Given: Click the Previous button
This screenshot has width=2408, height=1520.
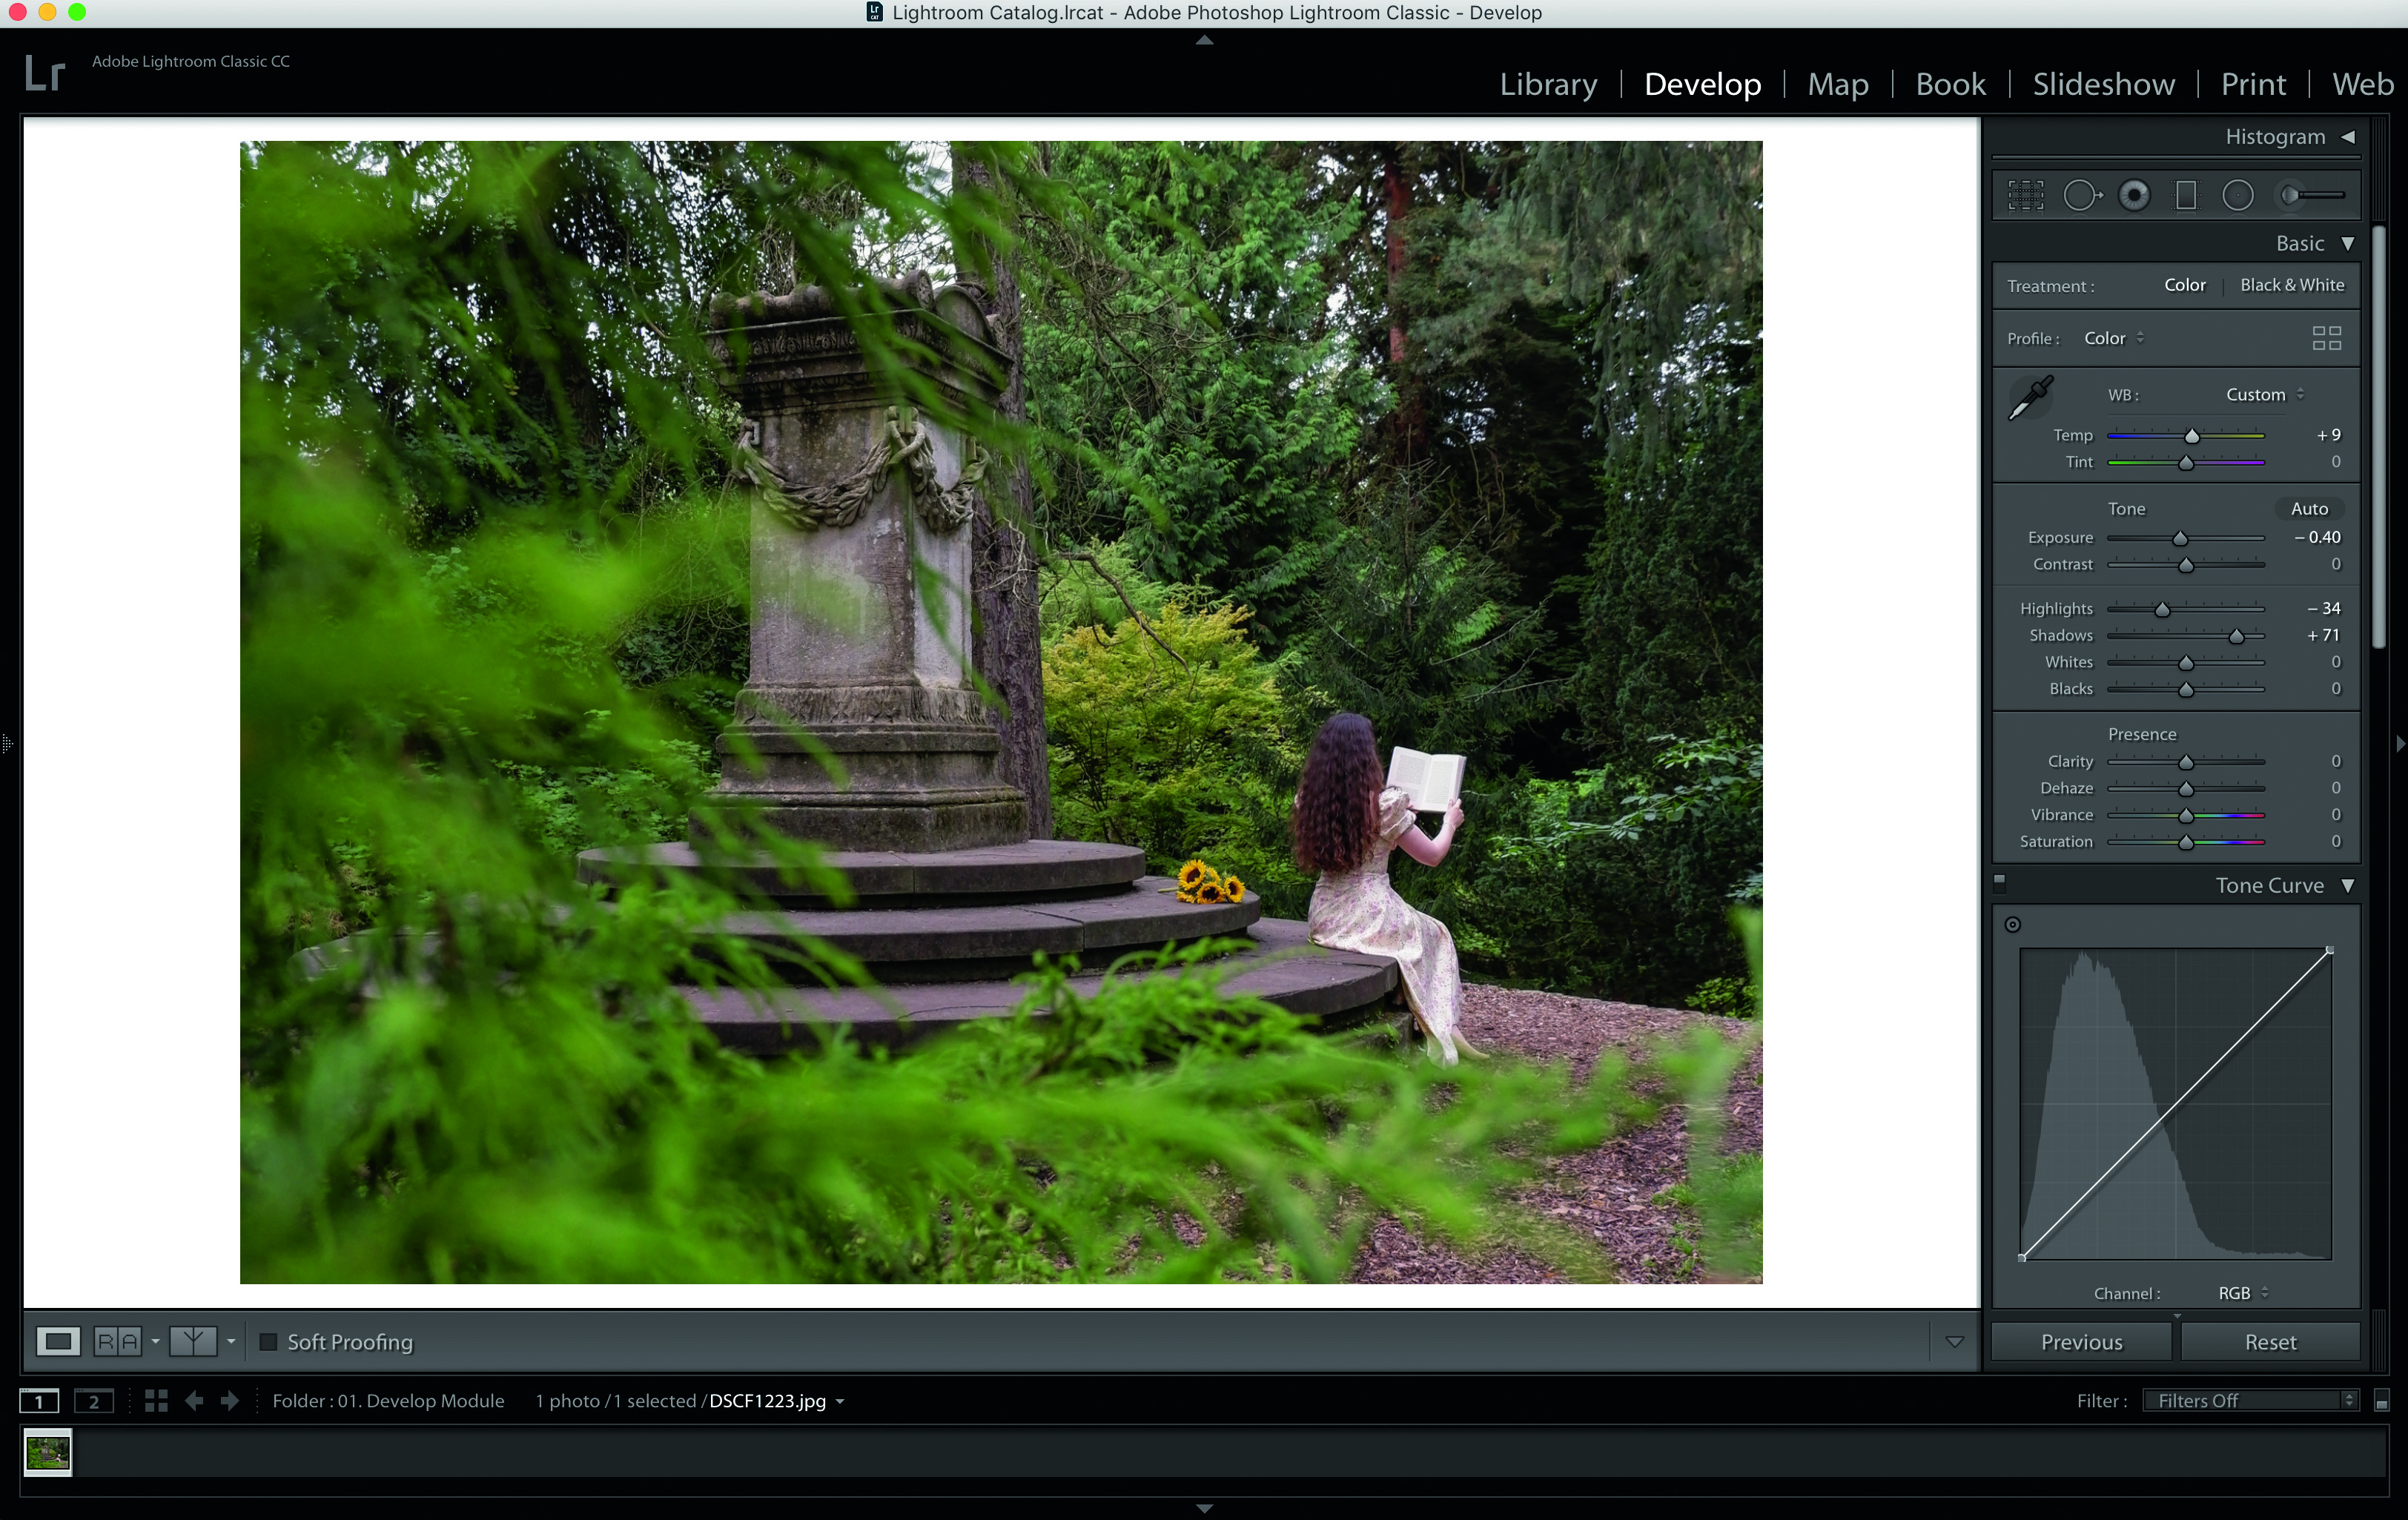Looking at the screenshot, I should [2081, 1342].
